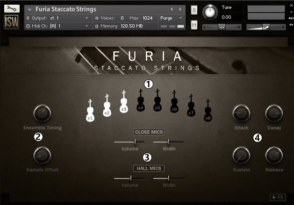Open the Midi Ch dropdown
This screenshot has width=294, height=205.
[x=86, y=26]
